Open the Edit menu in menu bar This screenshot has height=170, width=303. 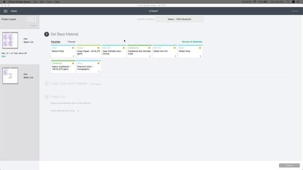(42, 2)
